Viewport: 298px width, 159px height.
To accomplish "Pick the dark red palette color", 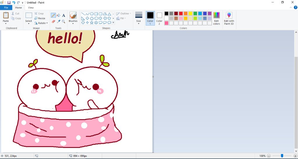I will click(x=176, y=13).
